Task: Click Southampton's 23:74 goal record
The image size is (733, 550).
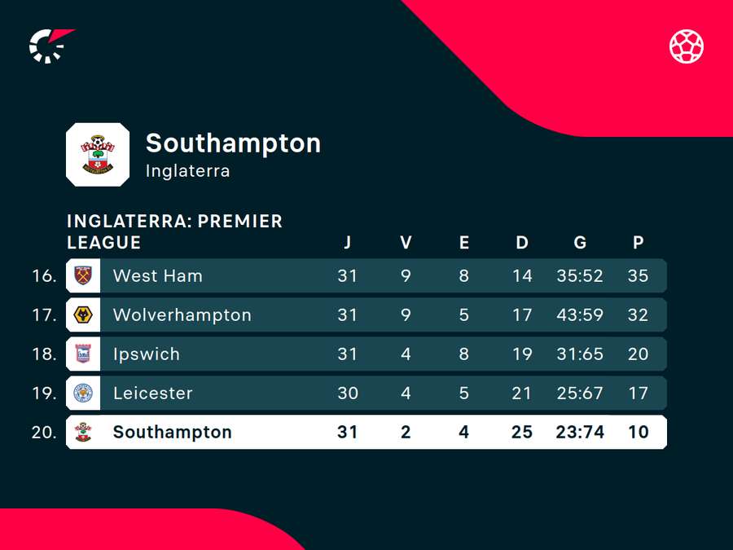Action: 580,432
